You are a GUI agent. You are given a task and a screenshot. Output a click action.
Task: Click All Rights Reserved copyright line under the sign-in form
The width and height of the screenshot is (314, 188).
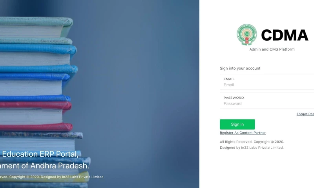pos(252,142)
